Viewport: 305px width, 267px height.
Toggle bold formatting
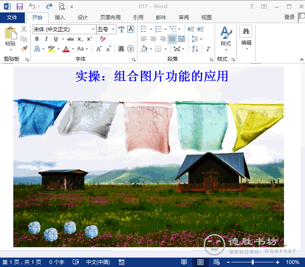point(37,39)
